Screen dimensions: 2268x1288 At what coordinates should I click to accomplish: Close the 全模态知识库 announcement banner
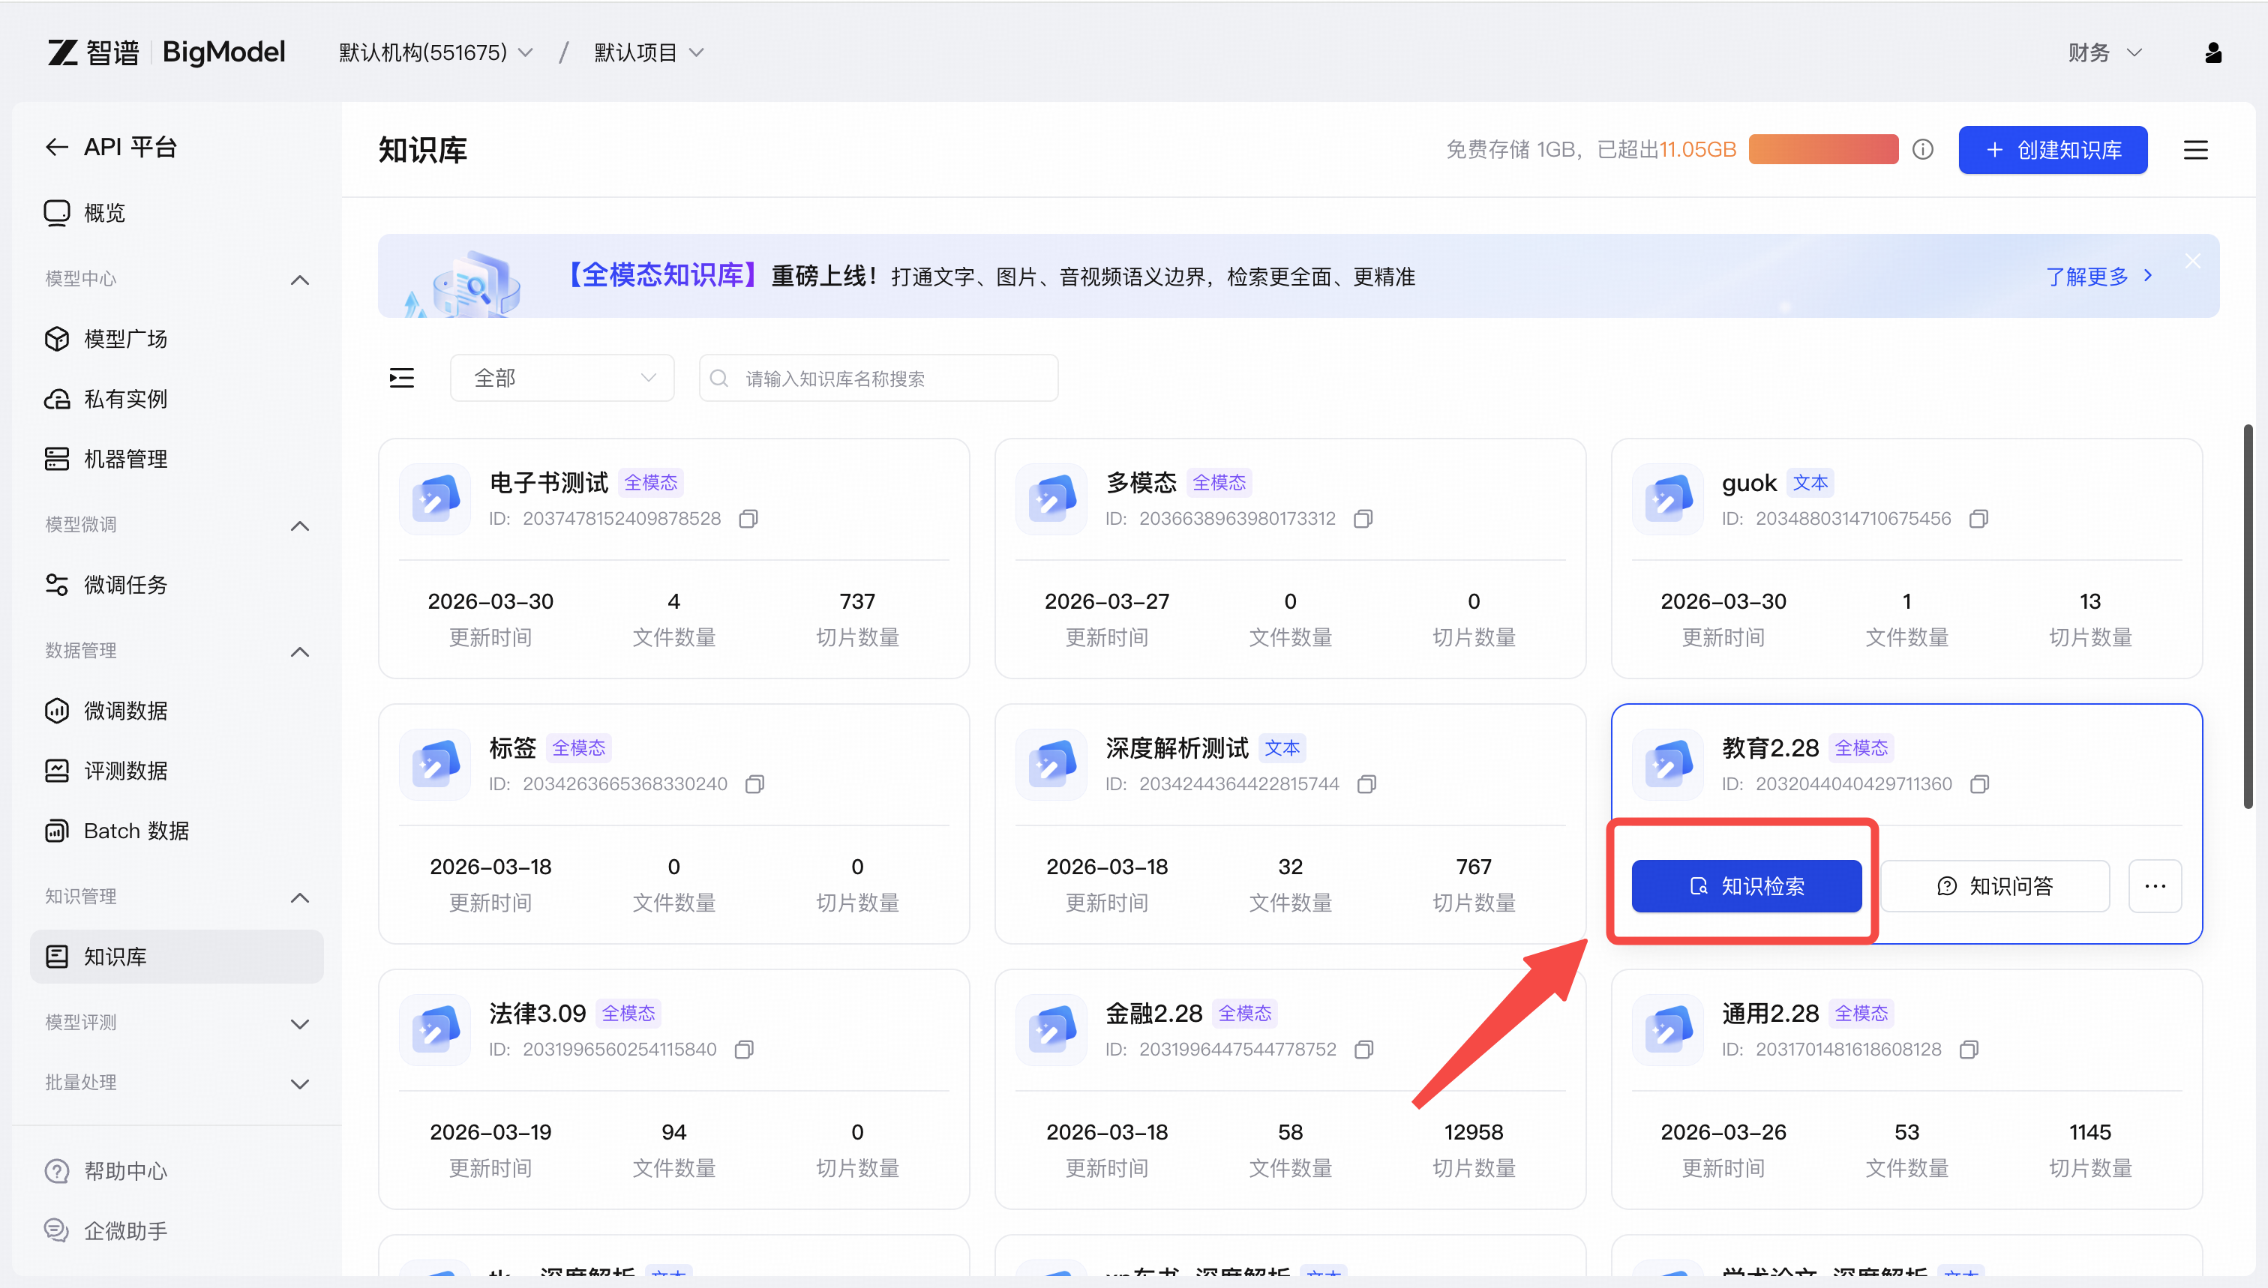pyautogui.click(x=2192, y=261)
